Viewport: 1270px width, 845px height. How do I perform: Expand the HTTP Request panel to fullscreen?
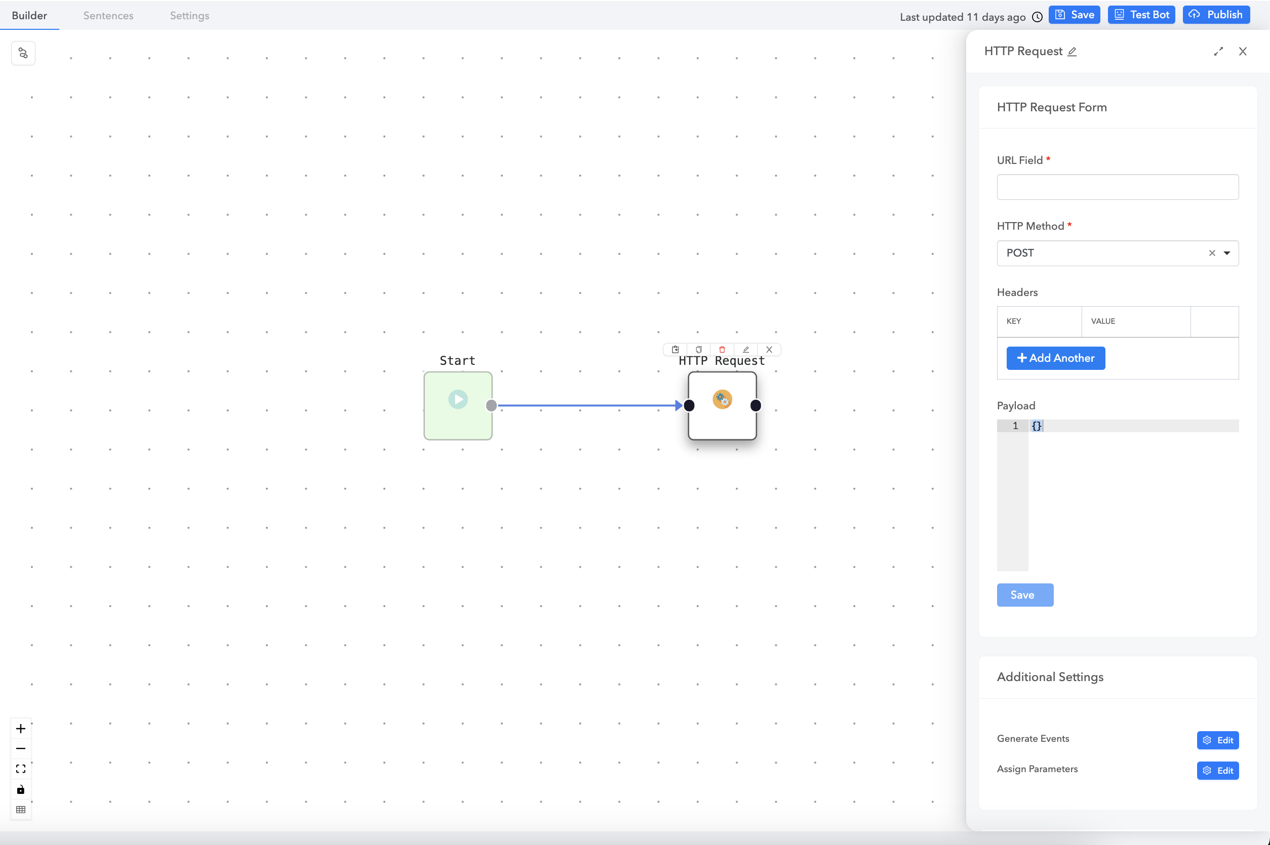1218,52
